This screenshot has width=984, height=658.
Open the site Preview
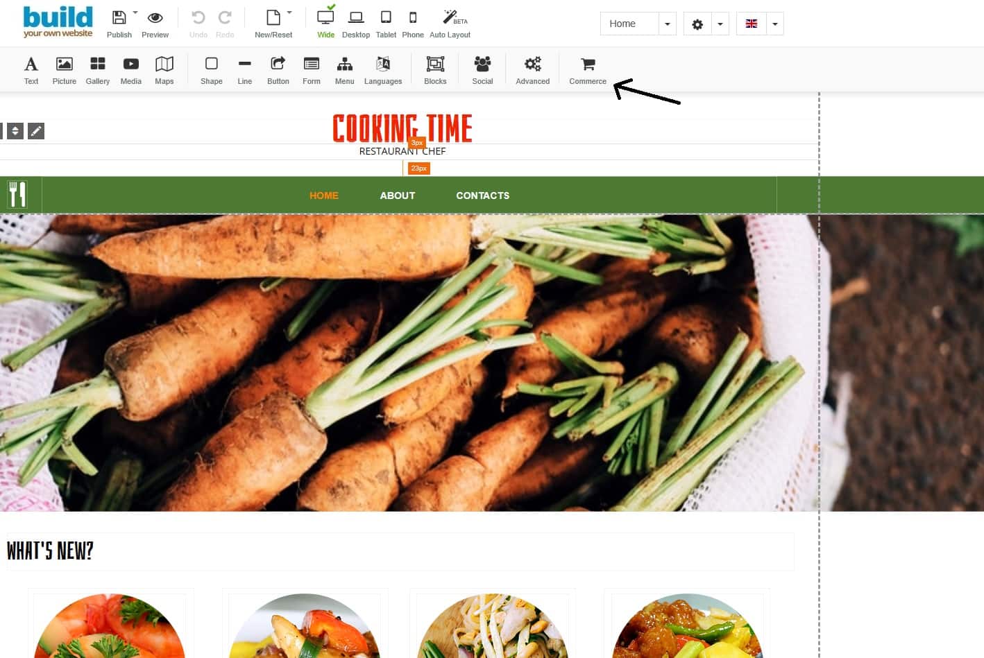click(155, 23)
